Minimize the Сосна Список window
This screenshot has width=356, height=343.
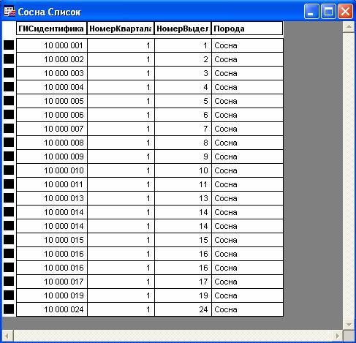click(311, 12)
